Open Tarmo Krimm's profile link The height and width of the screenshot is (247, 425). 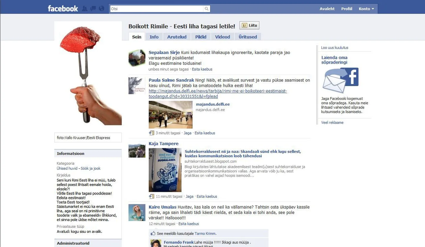pyautogui.click(x=205, y=233)
